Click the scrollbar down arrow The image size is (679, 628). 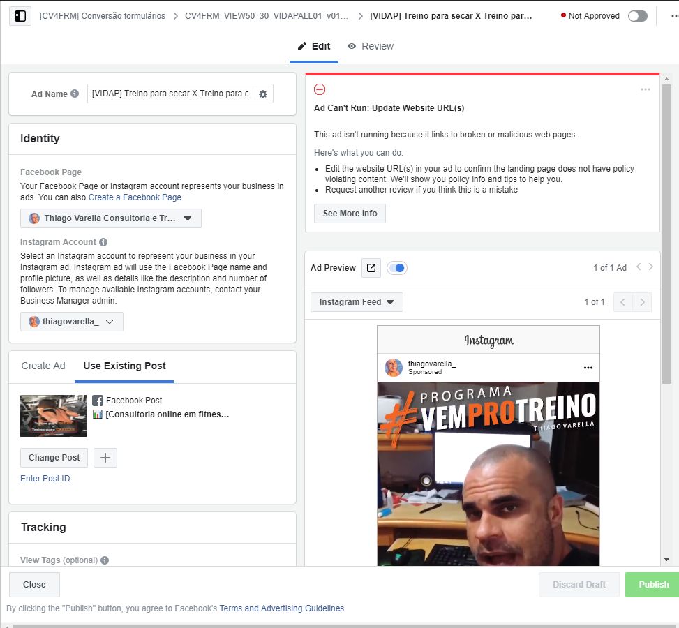point(666,560)
